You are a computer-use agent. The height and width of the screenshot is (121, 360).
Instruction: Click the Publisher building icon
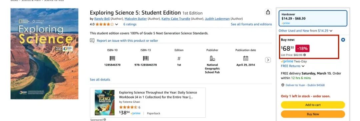point(212,58)
